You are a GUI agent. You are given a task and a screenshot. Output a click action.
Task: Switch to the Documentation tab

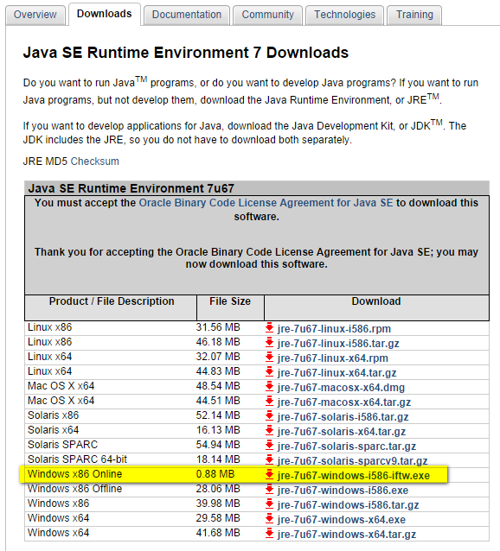187,15
